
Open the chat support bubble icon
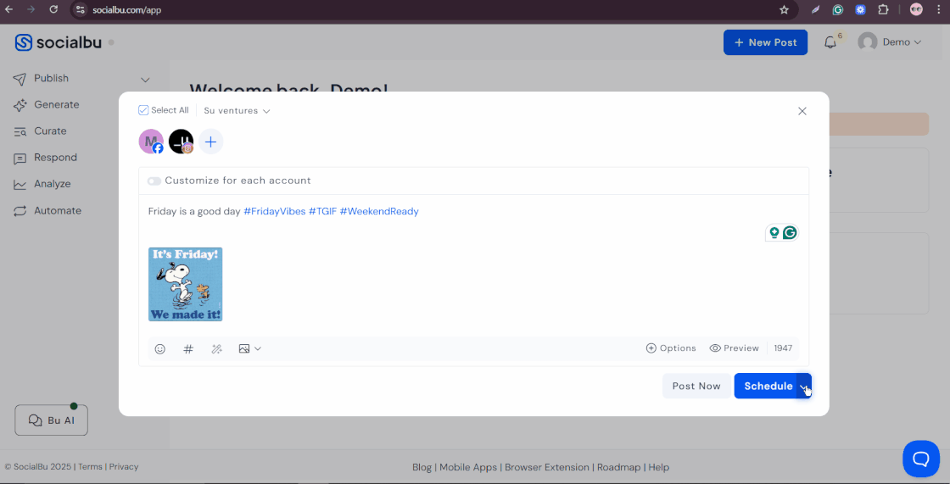pyautogui.click(x=920, y=459)
